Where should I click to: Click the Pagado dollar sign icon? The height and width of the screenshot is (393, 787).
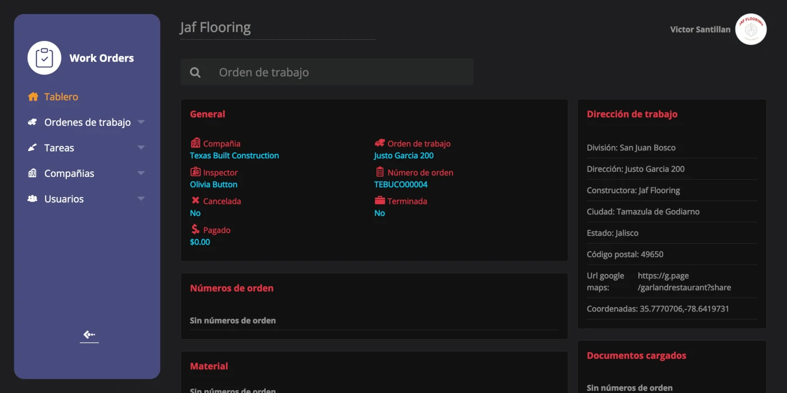coord(195,230)
